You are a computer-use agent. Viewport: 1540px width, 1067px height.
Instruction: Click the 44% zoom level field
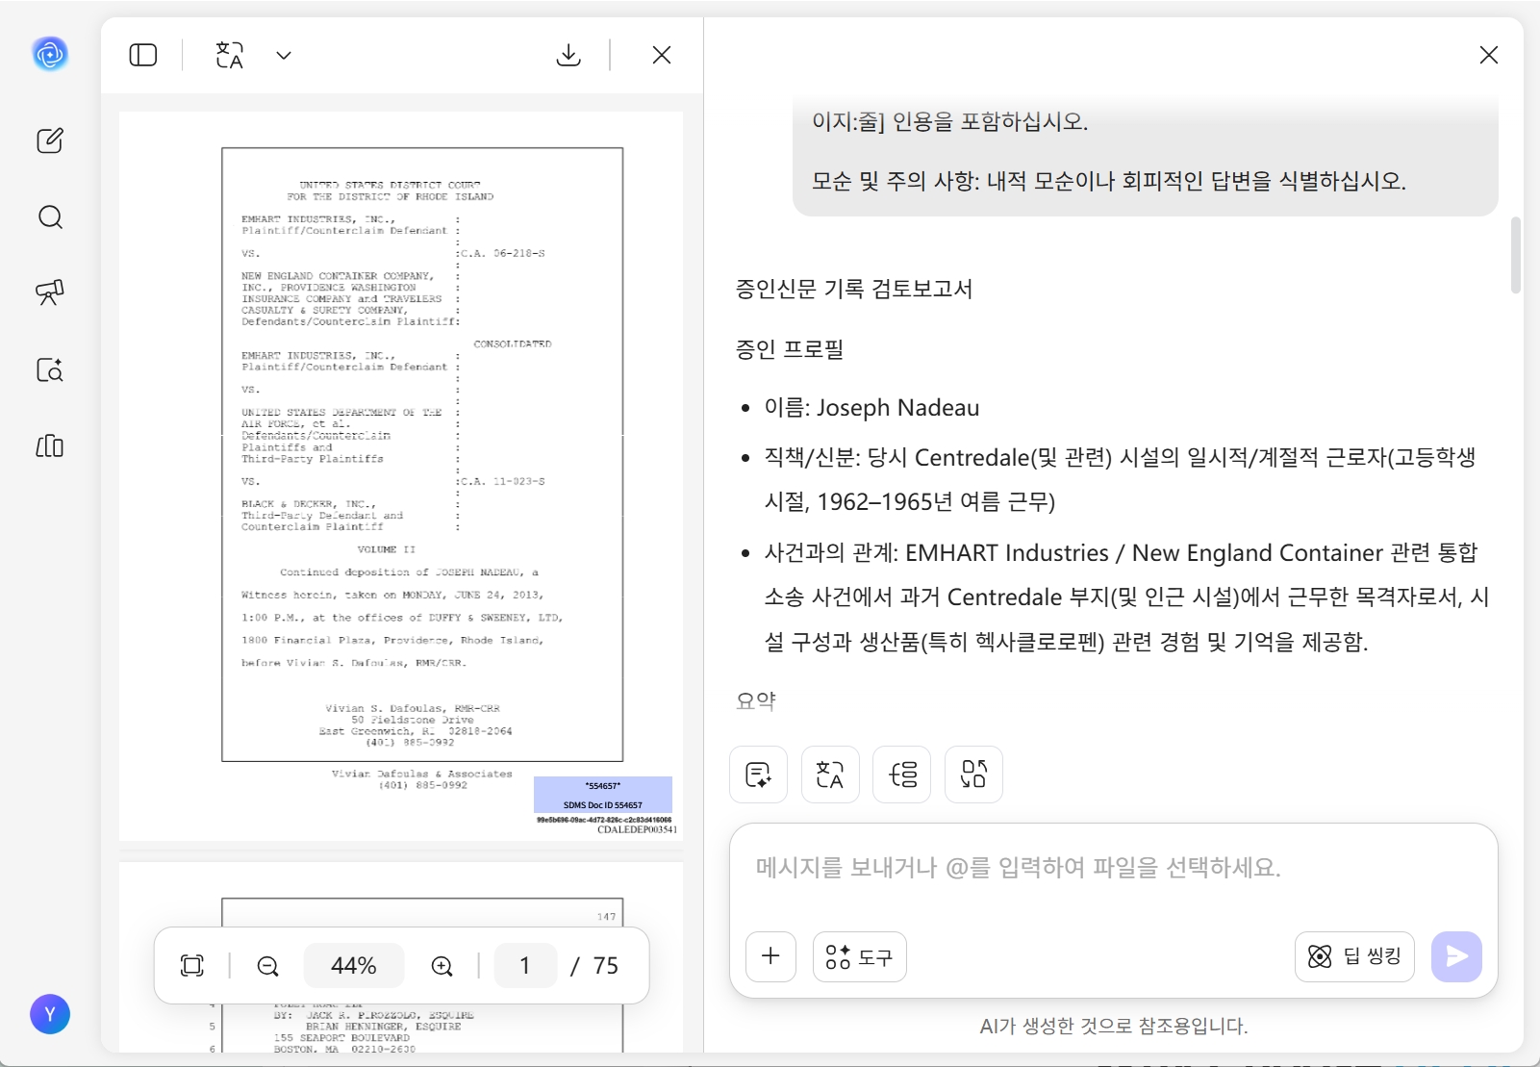(354, 966)
